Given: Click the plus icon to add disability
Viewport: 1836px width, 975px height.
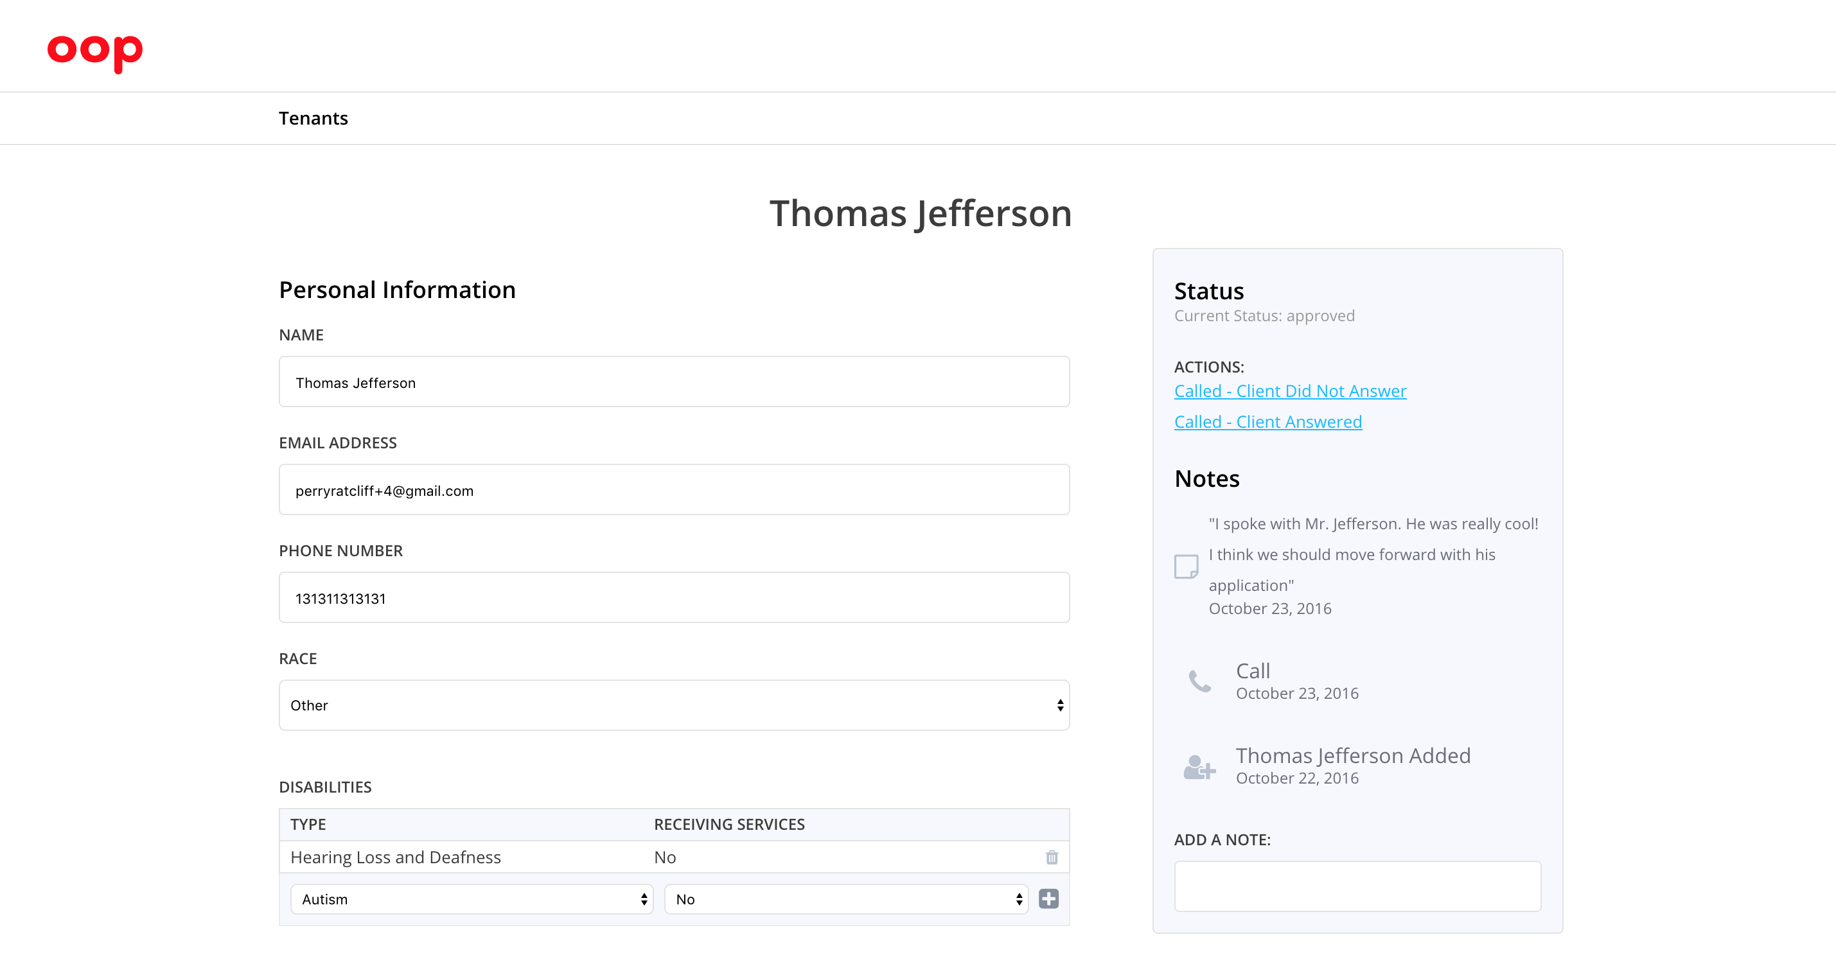Looking at the screenshot, I should pos(1048,899).
